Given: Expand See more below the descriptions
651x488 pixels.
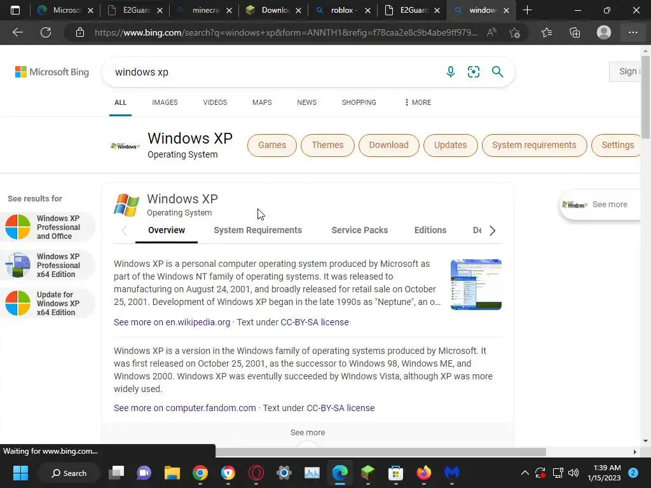Looking at the screenshot, I should tap(308, 432).
